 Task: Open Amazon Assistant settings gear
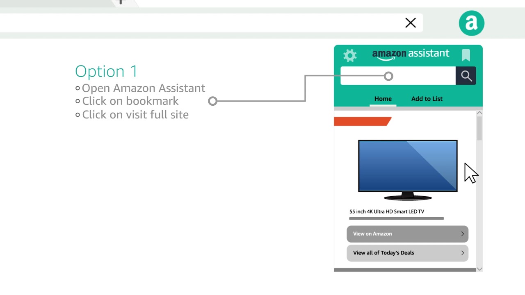pyautogui.click(x=350, y=55)
